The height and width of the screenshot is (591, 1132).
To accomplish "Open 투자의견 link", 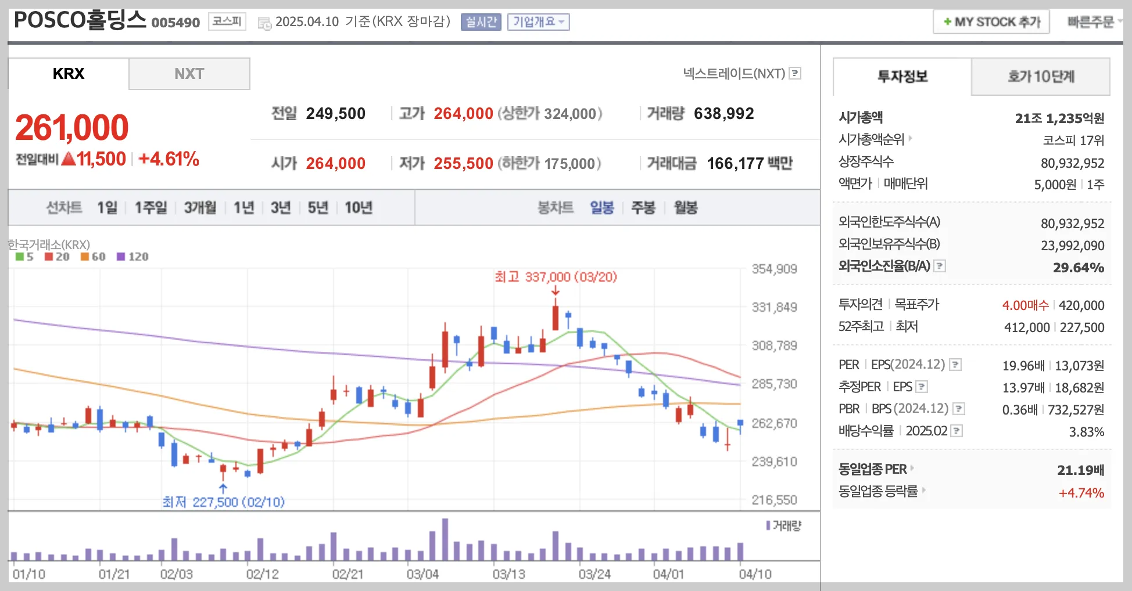I will coord(861,304).
